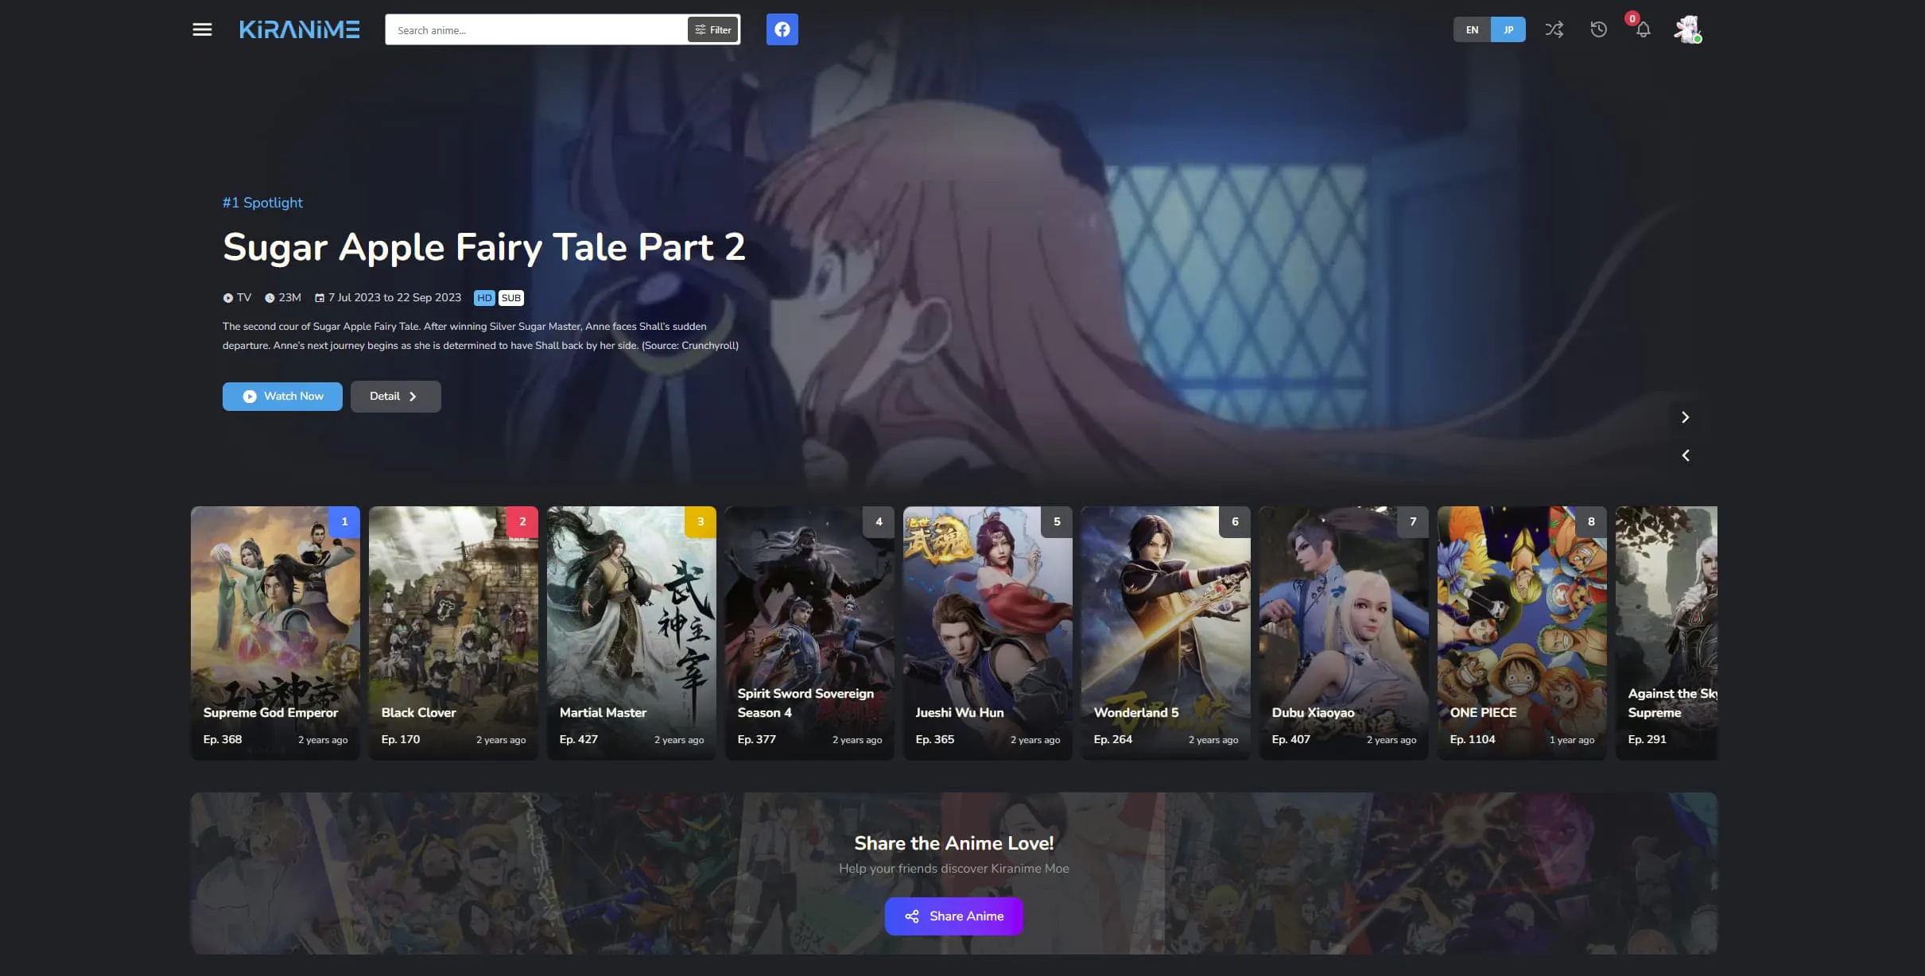Open ONE PIECE card
This screenshot has height=976, width=1925.
[x=1522, y=633]
